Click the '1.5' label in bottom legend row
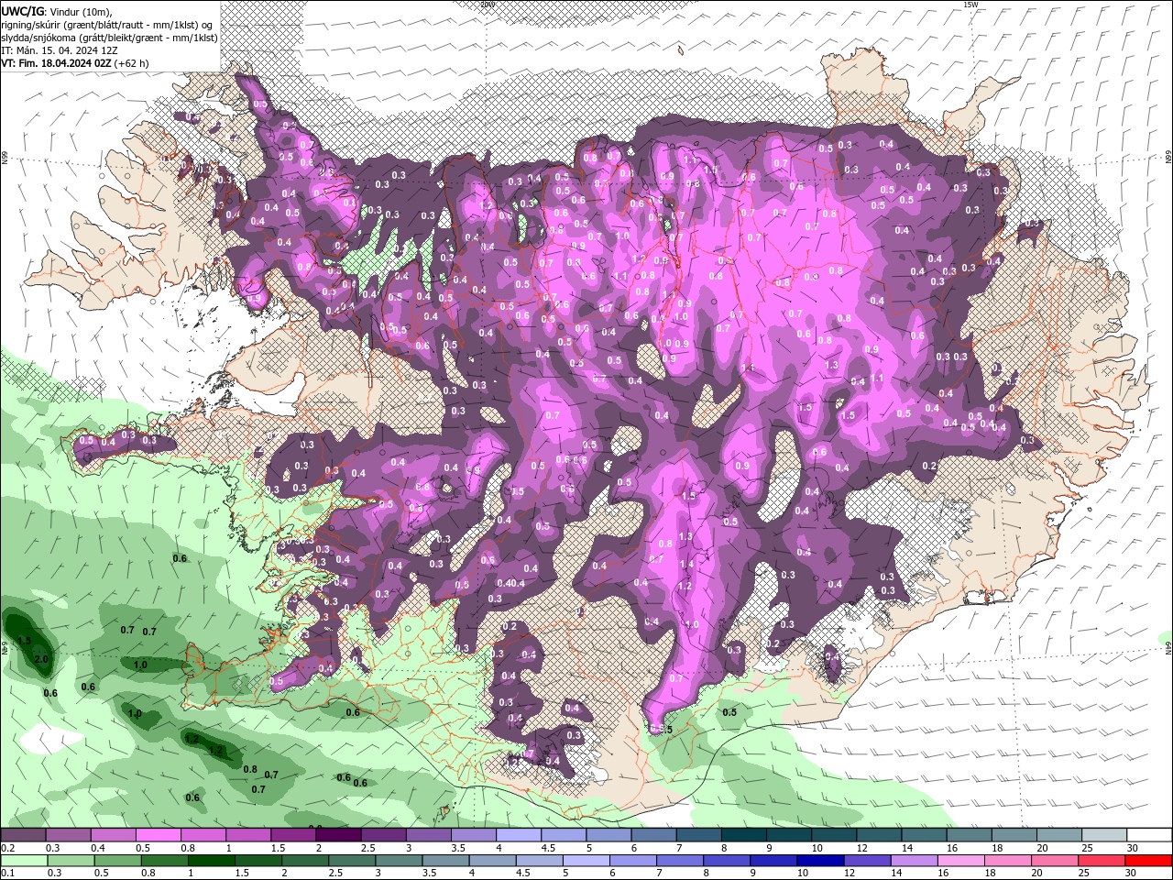The height and width of the screenshot is (880, 1173). 243,873
